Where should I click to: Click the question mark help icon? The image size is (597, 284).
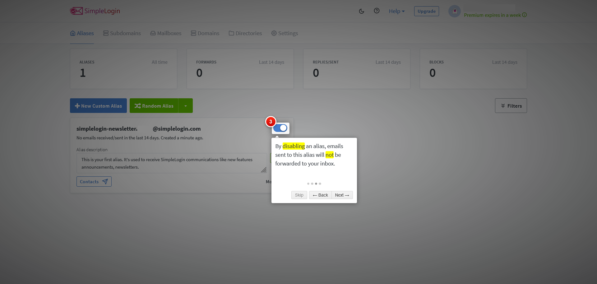coord(377,11)
